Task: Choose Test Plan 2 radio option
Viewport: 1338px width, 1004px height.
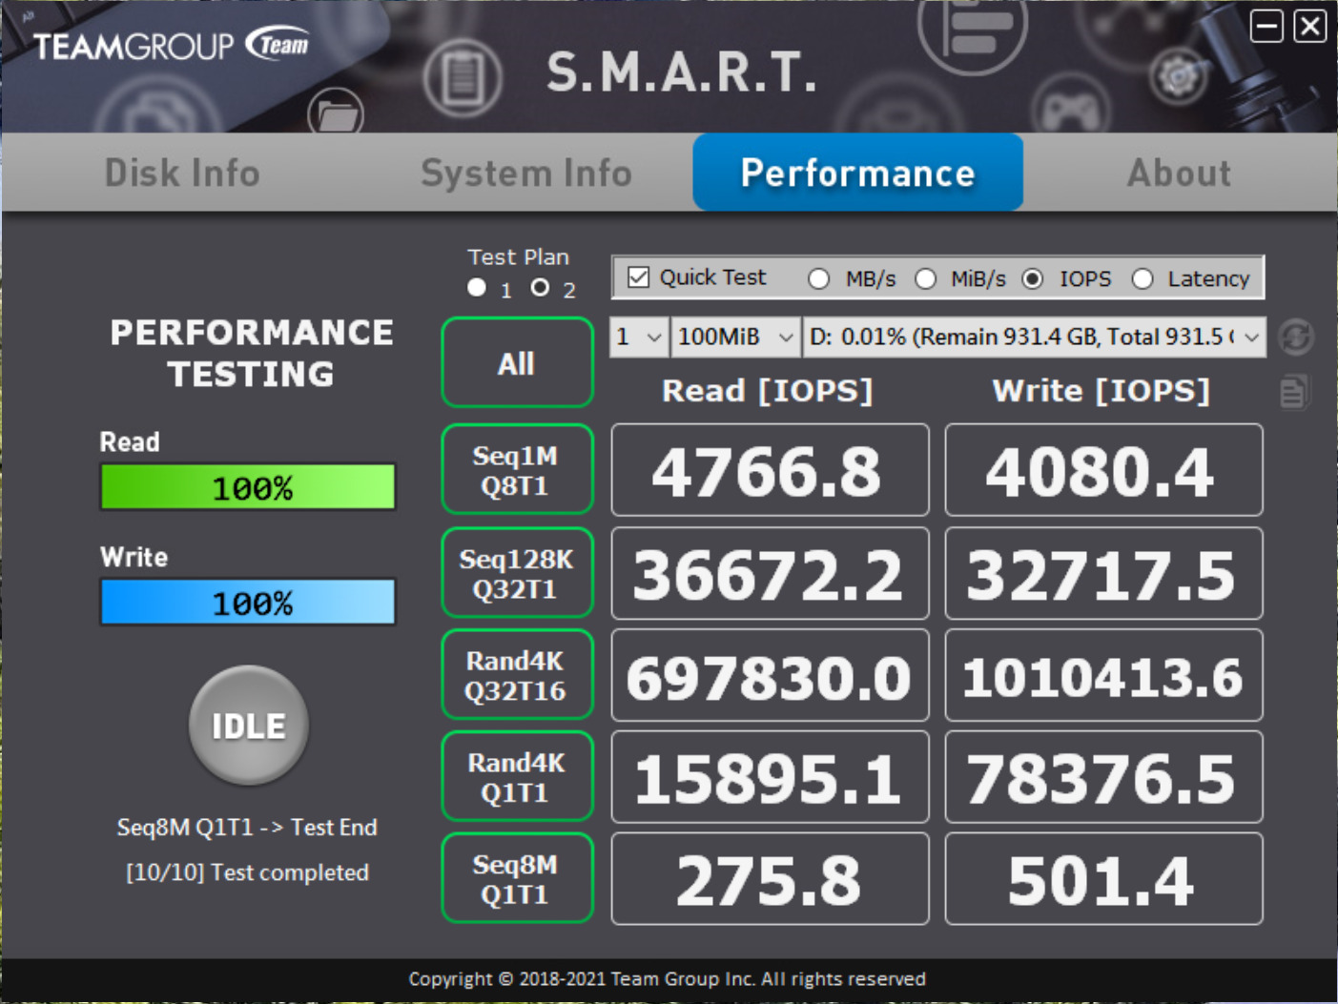Action: pos(540,288)
